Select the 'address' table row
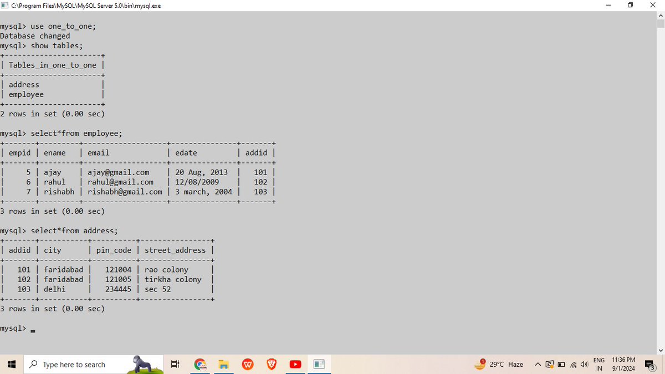Image resolution: width=665 pixels, height=374 pixels. [x=24, y=84]
